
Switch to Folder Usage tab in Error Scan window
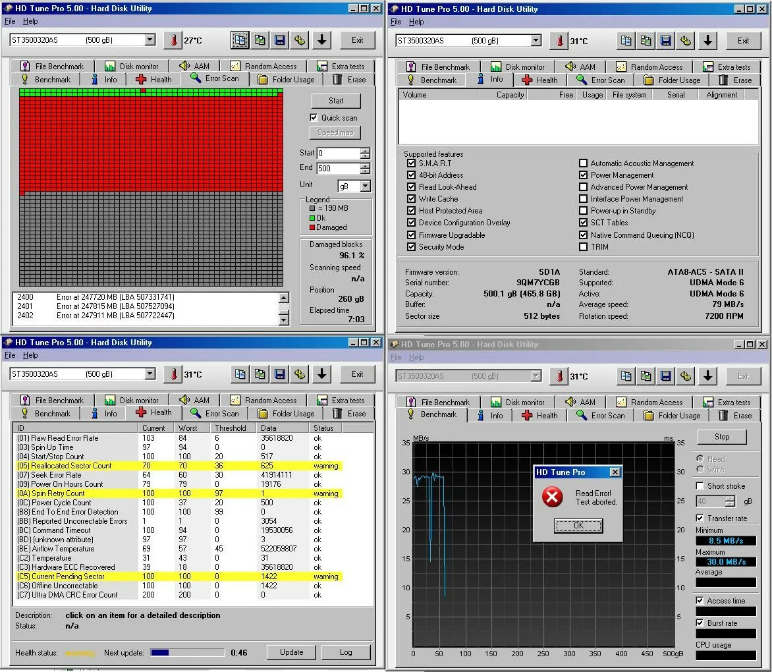pos(287,79)
